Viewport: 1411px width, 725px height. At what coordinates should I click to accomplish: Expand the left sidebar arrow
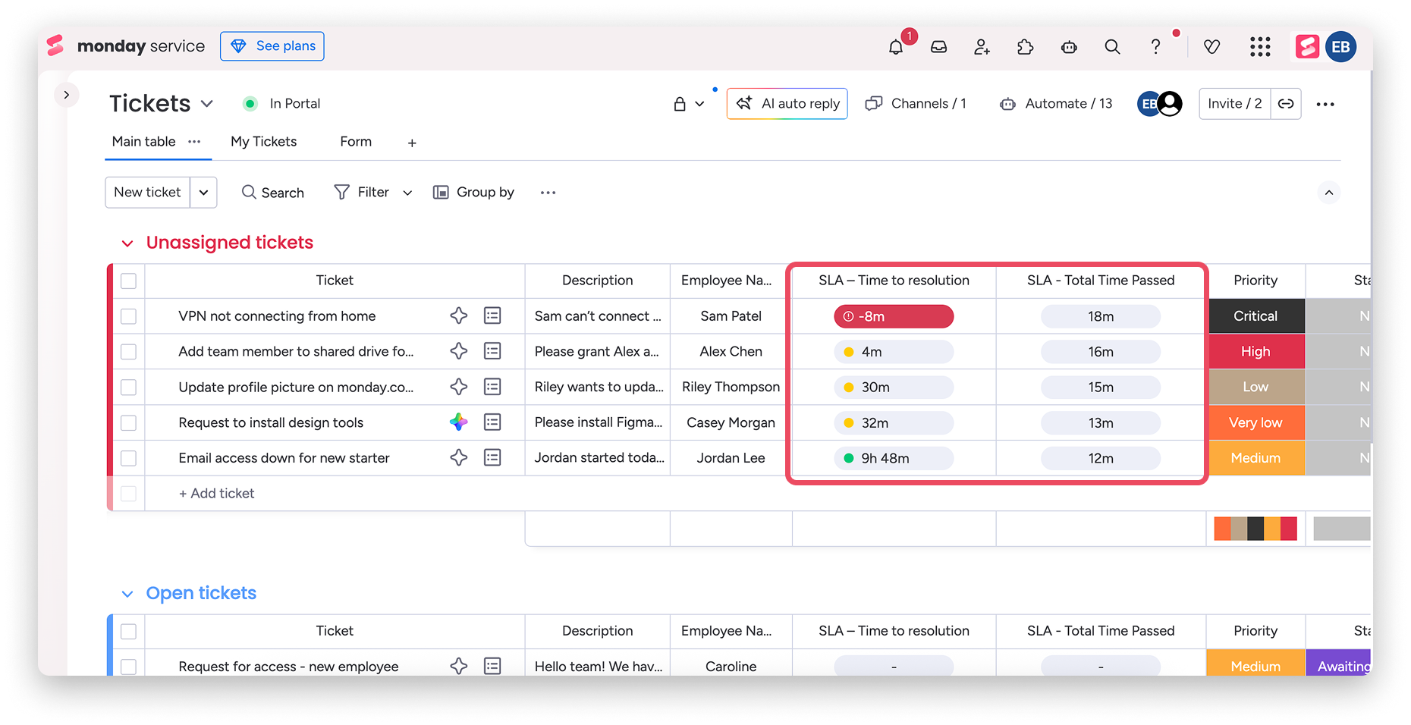[67, 95]
